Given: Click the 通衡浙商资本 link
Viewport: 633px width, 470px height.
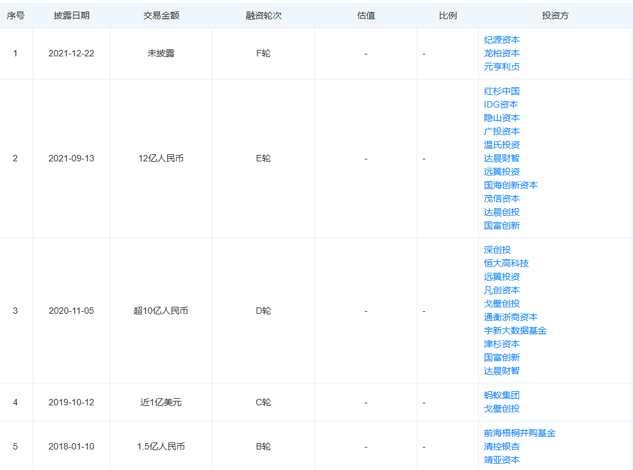Looking at the screenshot, I should (511, 318).
